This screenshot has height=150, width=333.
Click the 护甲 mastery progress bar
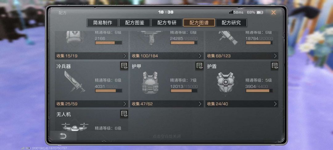(184, 91)
